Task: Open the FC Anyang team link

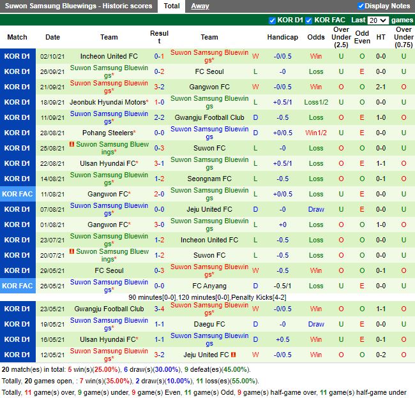Action: pyautogui.click(x=209, y=286)
